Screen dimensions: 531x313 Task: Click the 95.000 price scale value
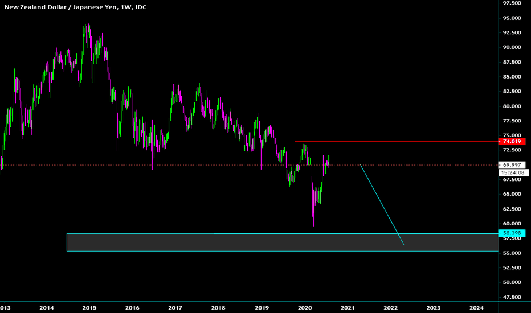[512, 18]
